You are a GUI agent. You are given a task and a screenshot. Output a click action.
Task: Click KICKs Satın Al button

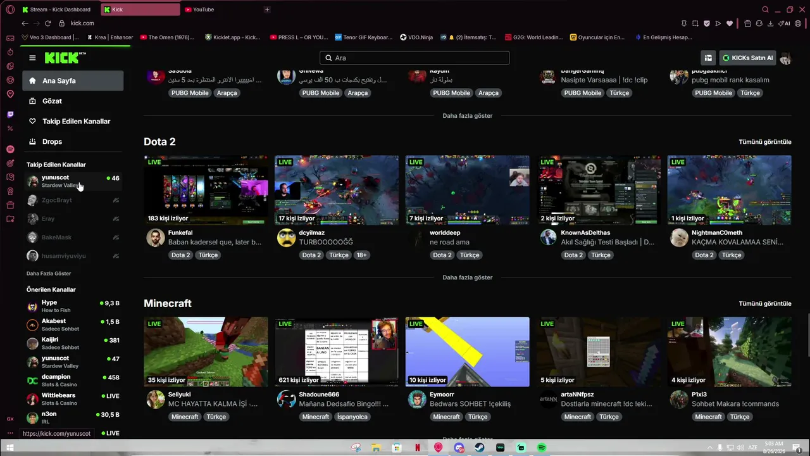pos(748,58)
